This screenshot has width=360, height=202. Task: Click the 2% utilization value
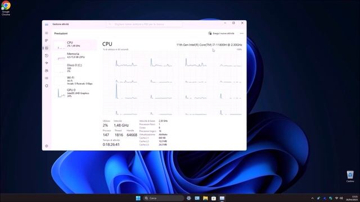click(x=105, y=125)
